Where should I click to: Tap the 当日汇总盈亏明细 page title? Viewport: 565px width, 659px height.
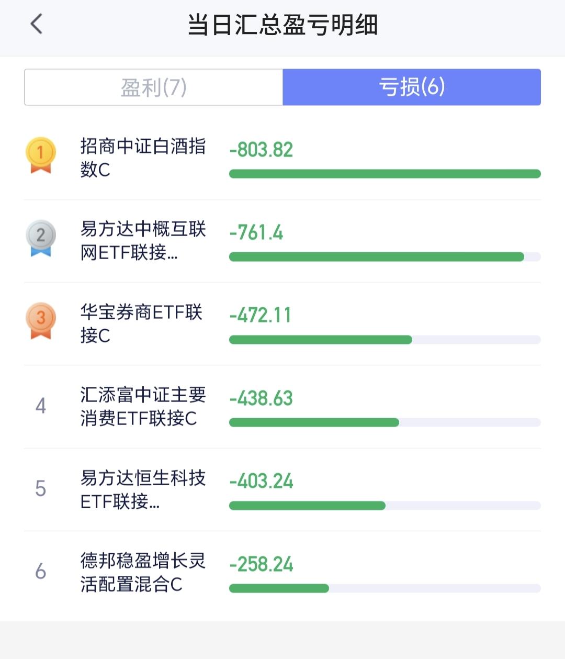tap(282, 25)
